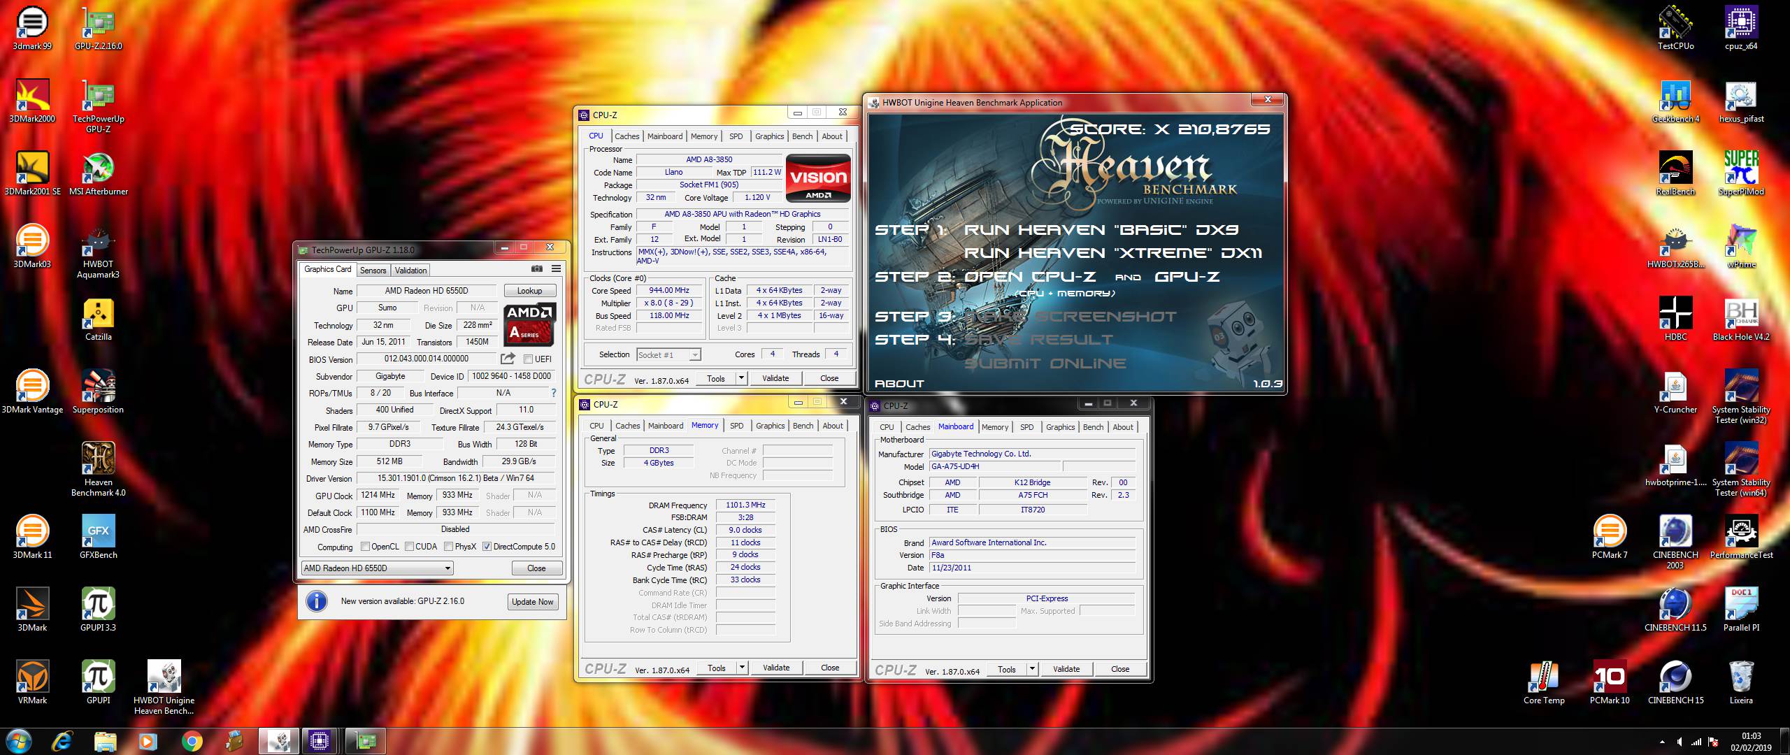Toggle OpenCL checkbox in GPU-Z
Viewport: 1790px width, 755px height.
coord(365,547)
